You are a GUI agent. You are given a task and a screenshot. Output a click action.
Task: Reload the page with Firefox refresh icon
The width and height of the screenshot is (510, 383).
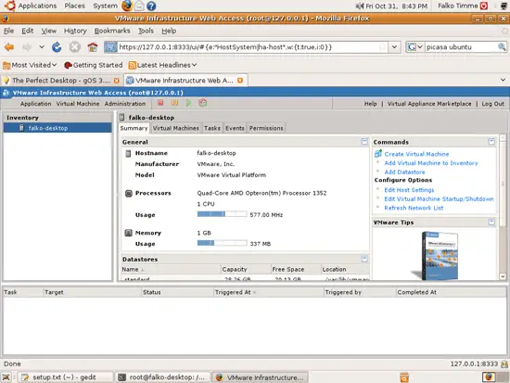point(57,47)
